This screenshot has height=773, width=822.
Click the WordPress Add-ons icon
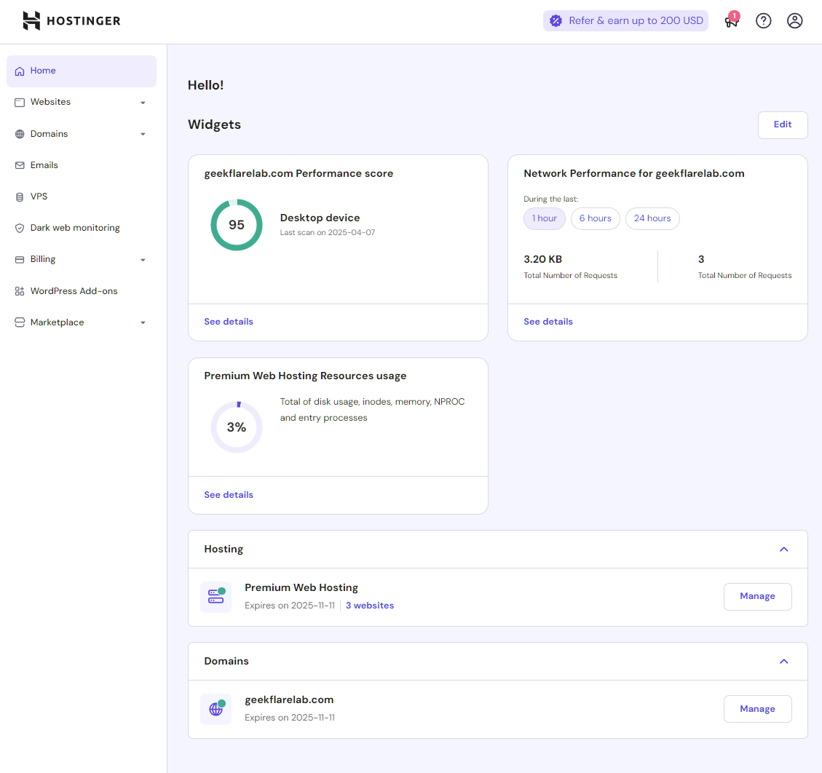coord(19,290)
